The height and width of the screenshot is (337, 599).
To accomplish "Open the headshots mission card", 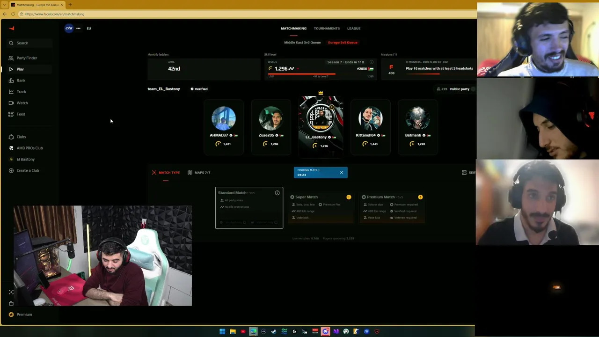I will pyautogui.click(x=429, y=69).
